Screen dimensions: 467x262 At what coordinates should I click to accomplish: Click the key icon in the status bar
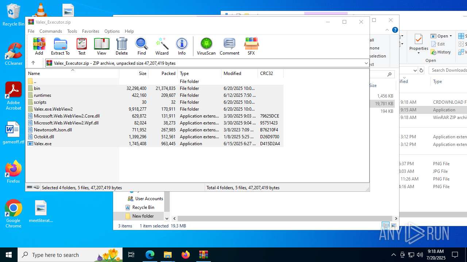36,187
